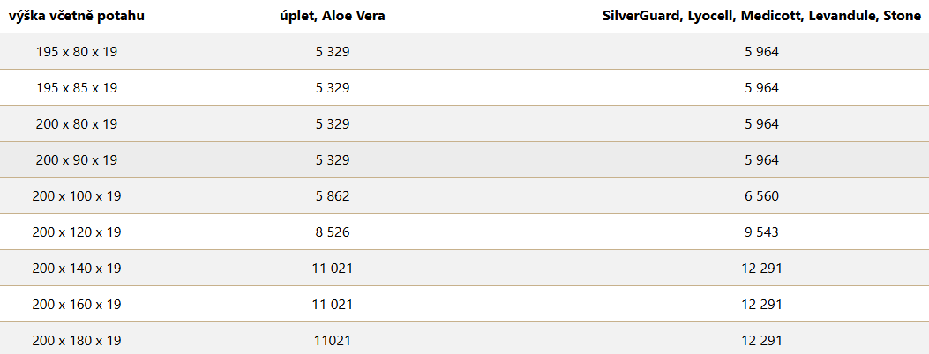Select the 200 x 180 x 19 size cell
The width and height of the screenshot is (929, 354).
[x=77, y=340]
